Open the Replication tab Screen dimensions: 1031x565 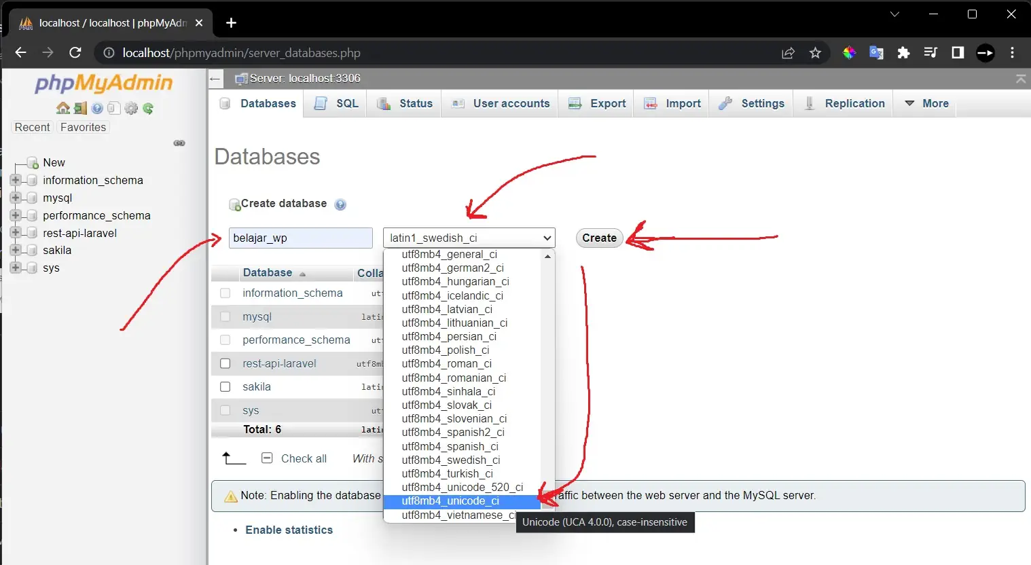point(844,104)
